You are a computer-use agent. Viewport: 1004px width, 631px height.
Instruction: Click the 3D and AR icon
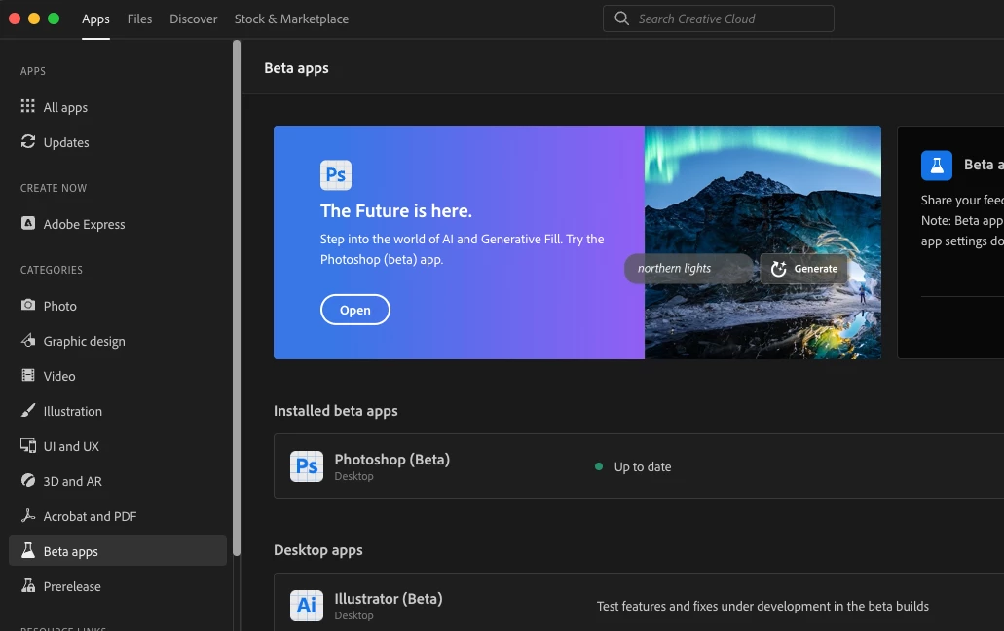(27, 481)
